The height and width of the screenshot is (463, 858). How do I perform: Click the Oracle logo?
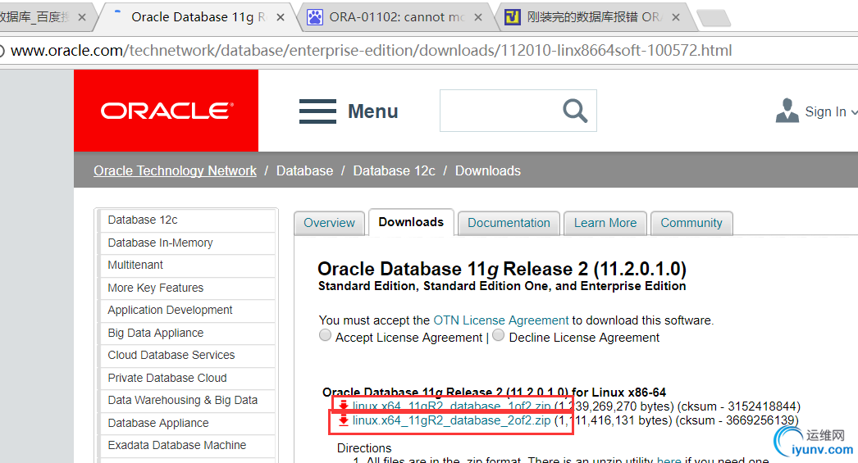click(x=167, y=111)
